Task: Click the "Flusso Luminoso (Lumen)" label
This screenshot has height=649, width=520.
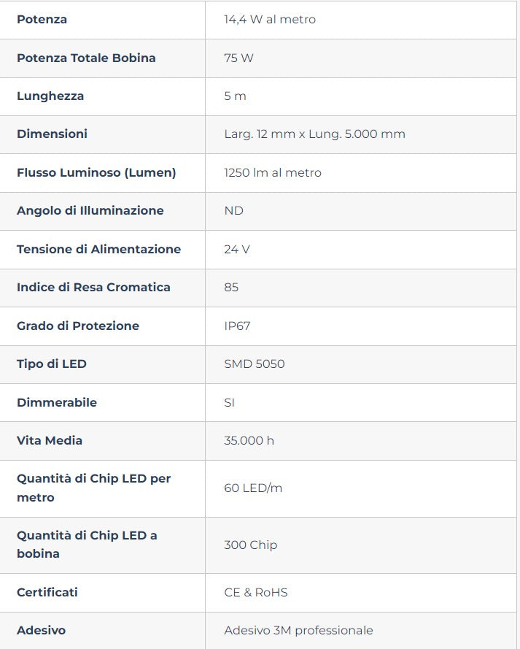Action: (96, 172)
